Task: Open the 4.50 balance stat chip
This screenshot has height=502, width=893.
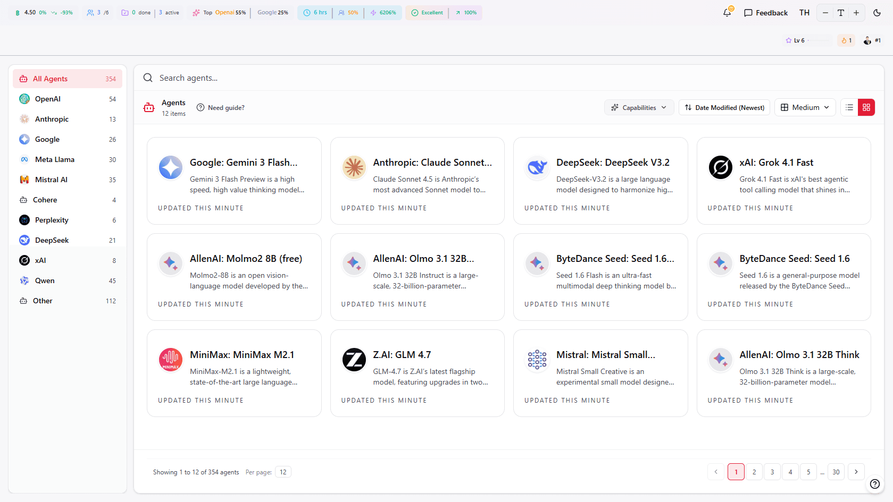Action: (44, 12)
